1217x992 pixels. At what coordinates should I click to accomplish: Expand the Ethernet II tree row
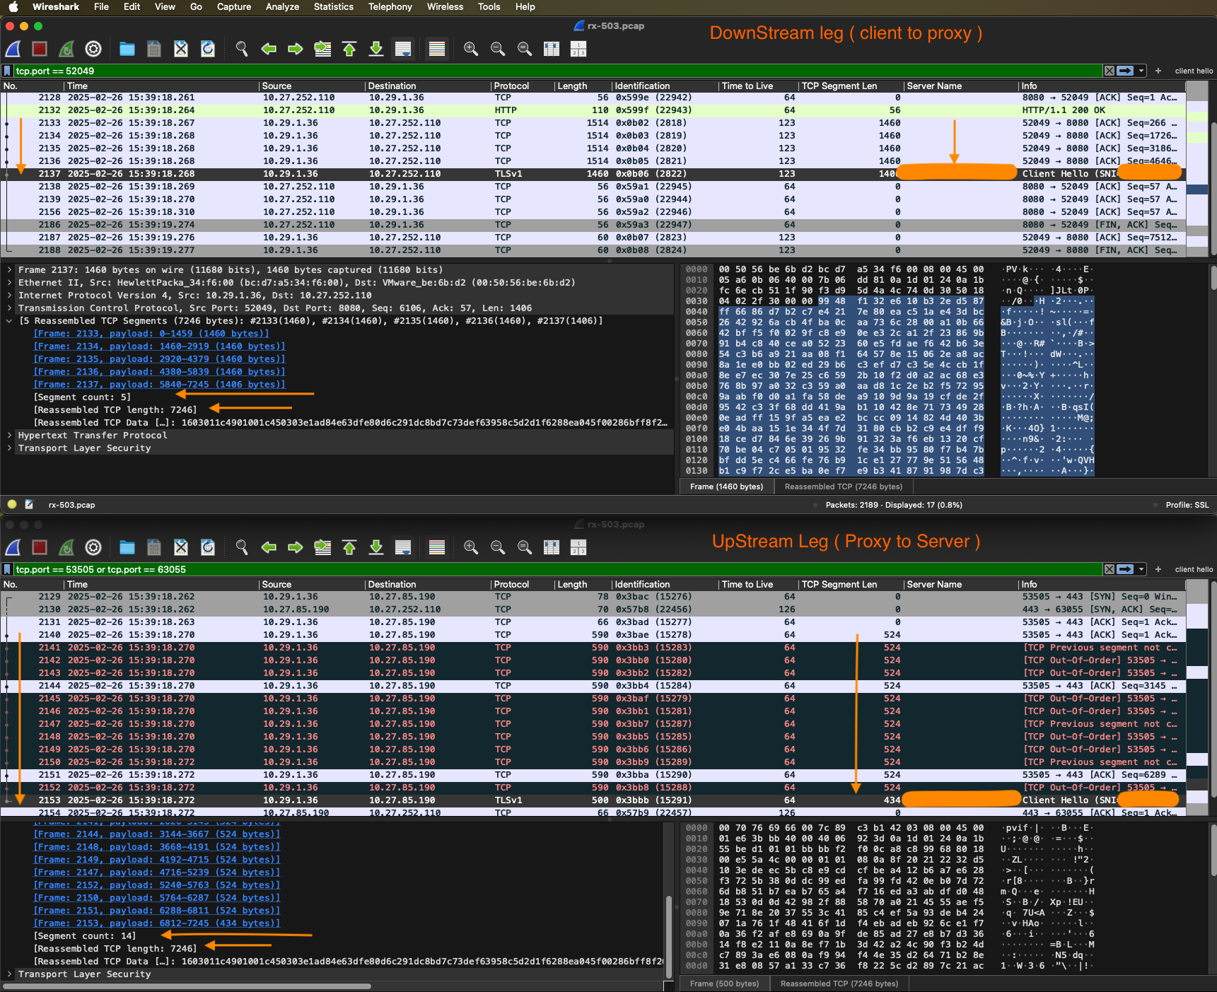[x=9, y=283]
